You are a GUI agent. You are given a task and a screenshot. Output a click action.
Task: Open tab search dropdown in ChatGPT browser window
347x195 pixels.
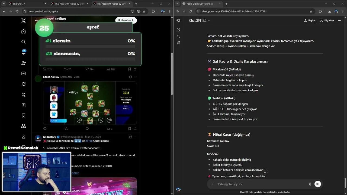pyautogui.click(x=177, y=4)
